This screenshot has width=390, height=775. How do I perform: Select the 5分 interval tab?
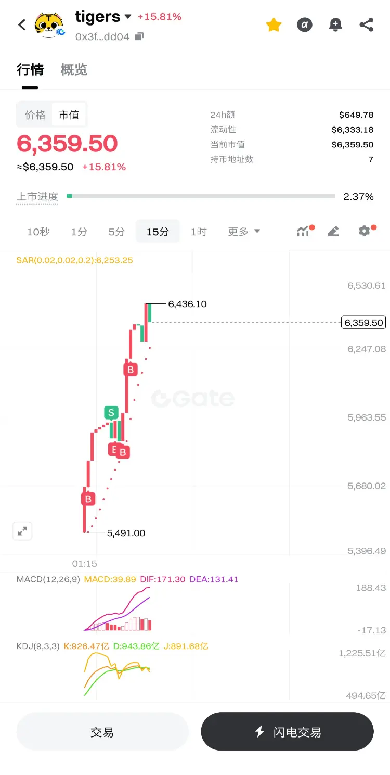[116, 232]
